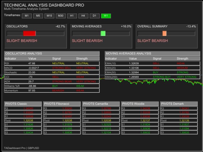The image size is (203, 152).
Task: Click the Oscillators -42.7% value
Action: (60, 26)
